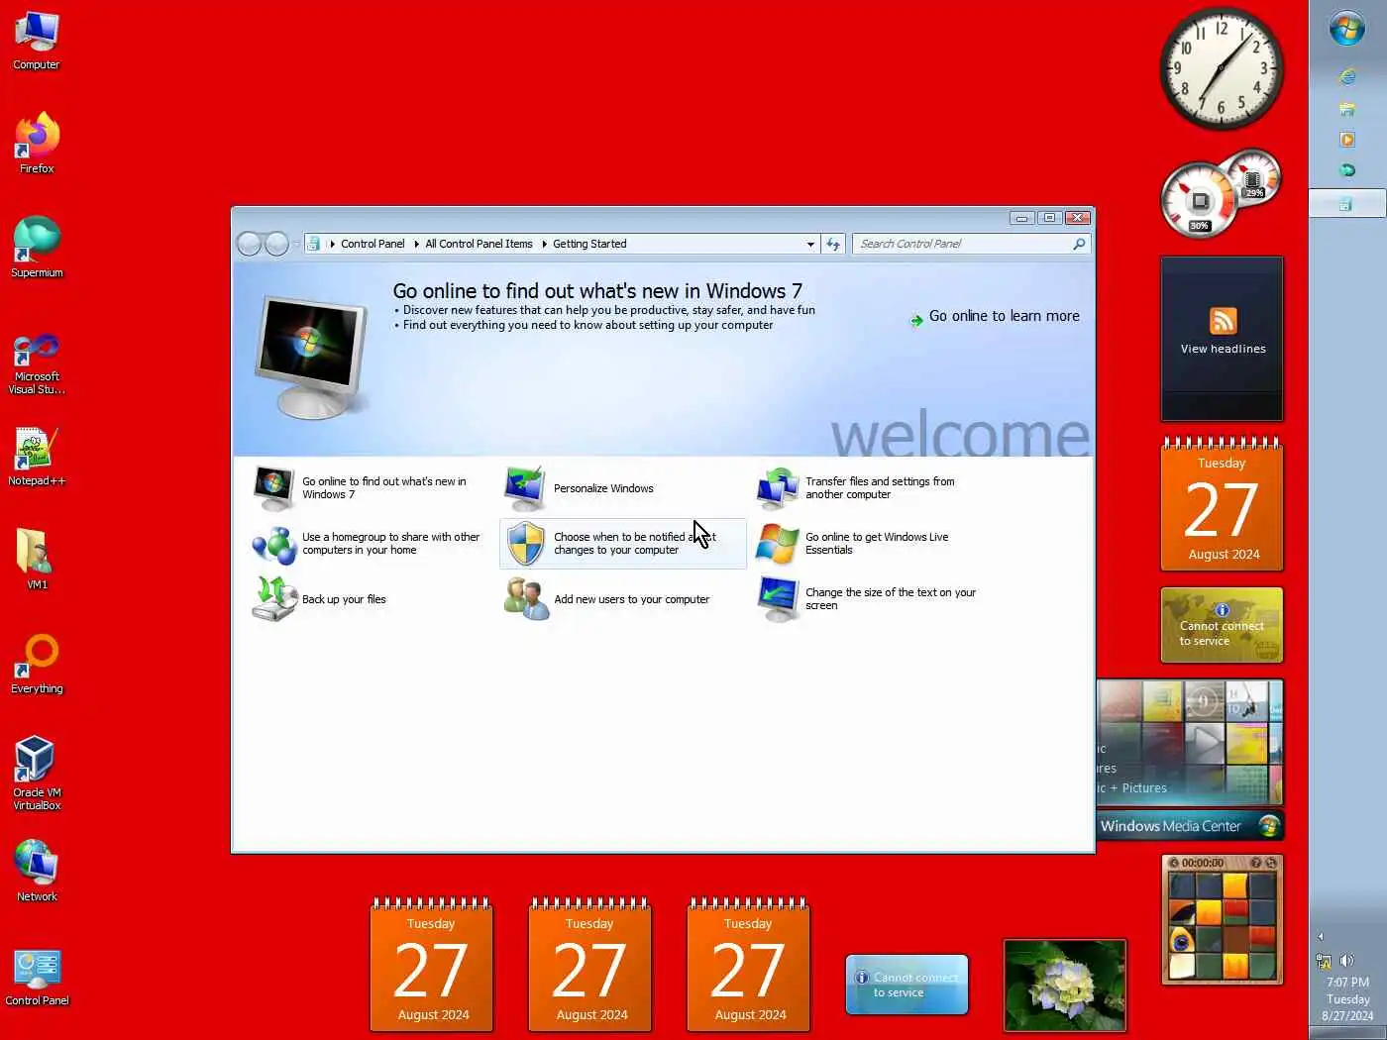Click the magnifier icon in Search Control Panel
Image resolution: width=1387 pixels, height=1040 pixels.
point(1079,244)
